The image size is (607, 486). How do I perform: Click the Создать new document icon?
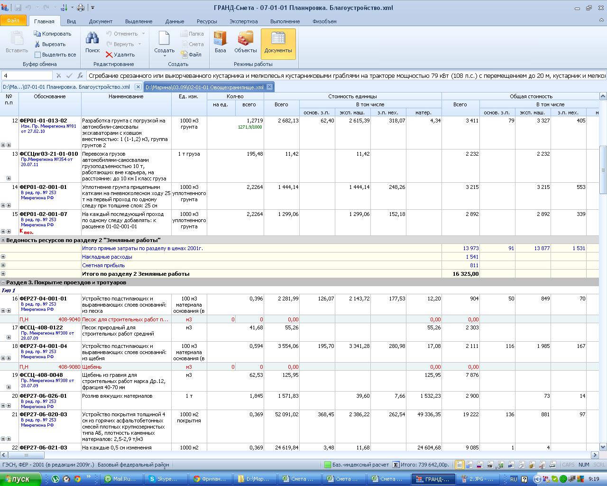click(x=164, y=39)
